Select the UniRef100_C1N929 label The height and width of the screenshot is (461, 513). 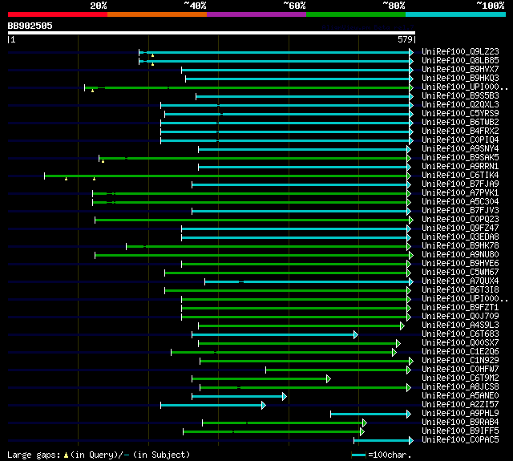click(x=460, y=361)
